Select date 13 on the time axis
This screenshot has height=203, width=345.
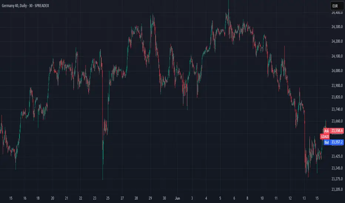pos(304,198)
